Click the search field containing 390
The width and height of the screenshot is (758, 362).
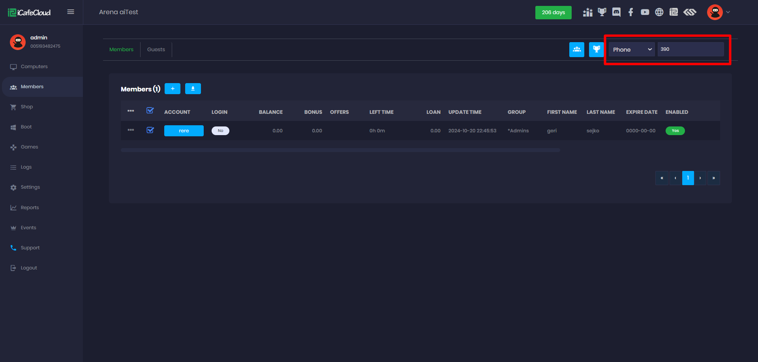[690, 50]
